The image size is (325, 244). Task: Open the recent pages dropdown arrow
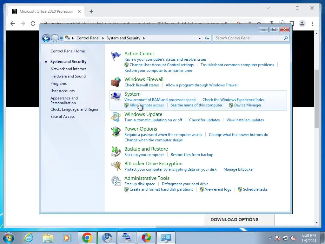[x=61, y=38]
